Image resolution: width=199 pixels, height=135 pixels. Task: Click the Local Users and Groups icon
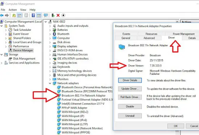click(x=10, y=42)
